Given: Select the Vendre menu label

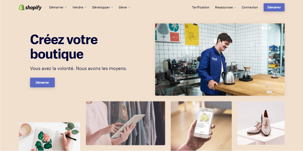Looking at the screenshot, I should [78, 7].
